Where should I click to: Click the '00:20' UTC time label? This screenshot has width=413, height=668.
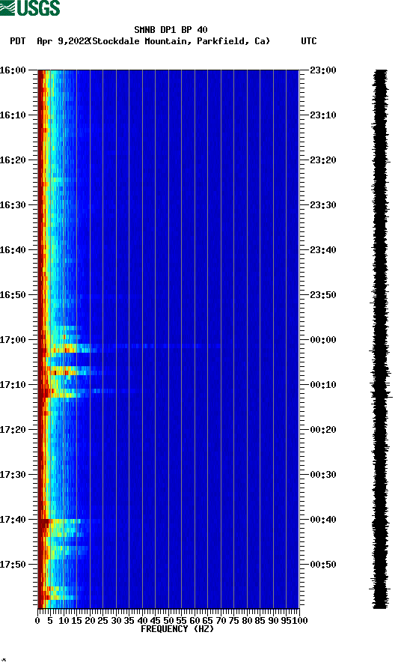pos(323,430)
